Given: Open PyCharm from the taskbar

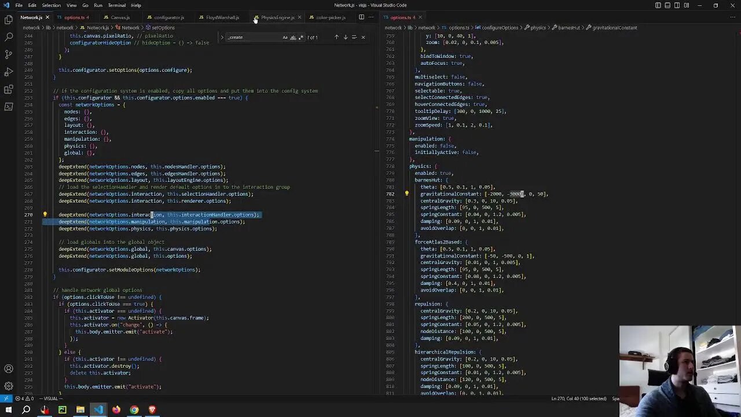Looking at the screenshot, I should (x=63, y=410).
